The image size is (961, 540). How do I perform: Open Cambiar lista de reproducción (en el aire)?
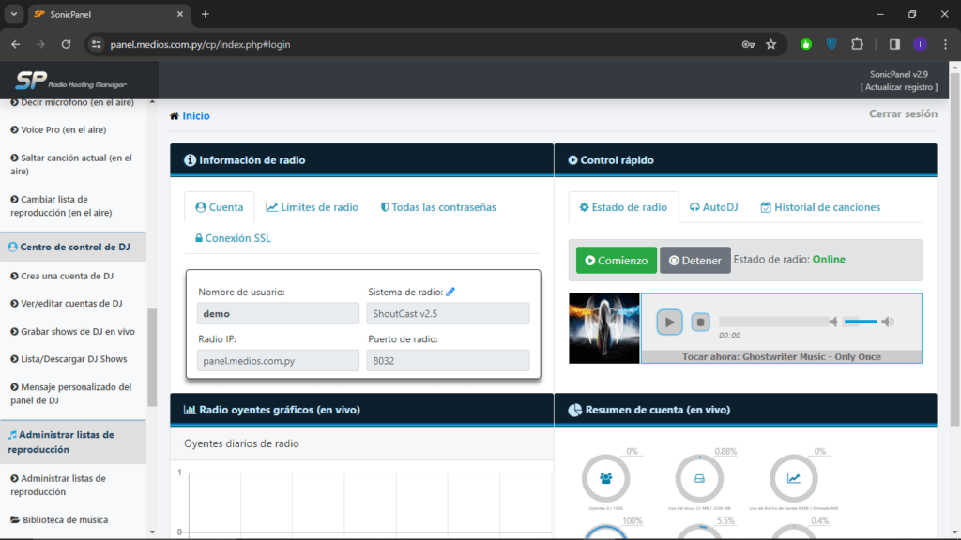[x=61, y=205]
